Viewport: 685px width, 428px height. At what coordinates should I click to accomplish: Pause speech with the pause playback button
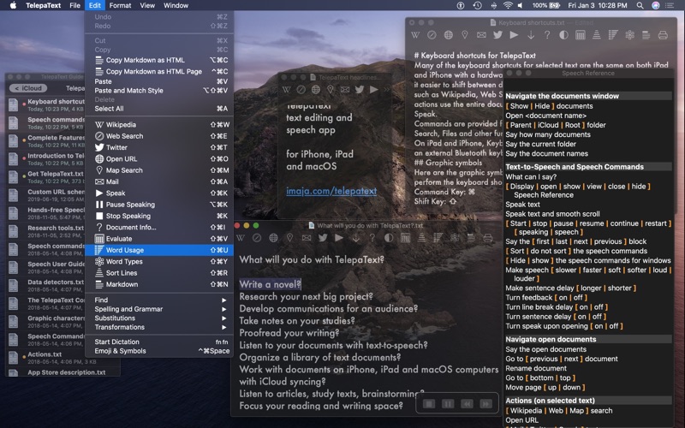pyautogui.click(x=448, y=404)
